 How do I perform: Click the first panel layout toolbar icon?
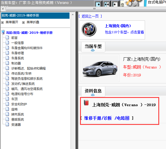98,4
